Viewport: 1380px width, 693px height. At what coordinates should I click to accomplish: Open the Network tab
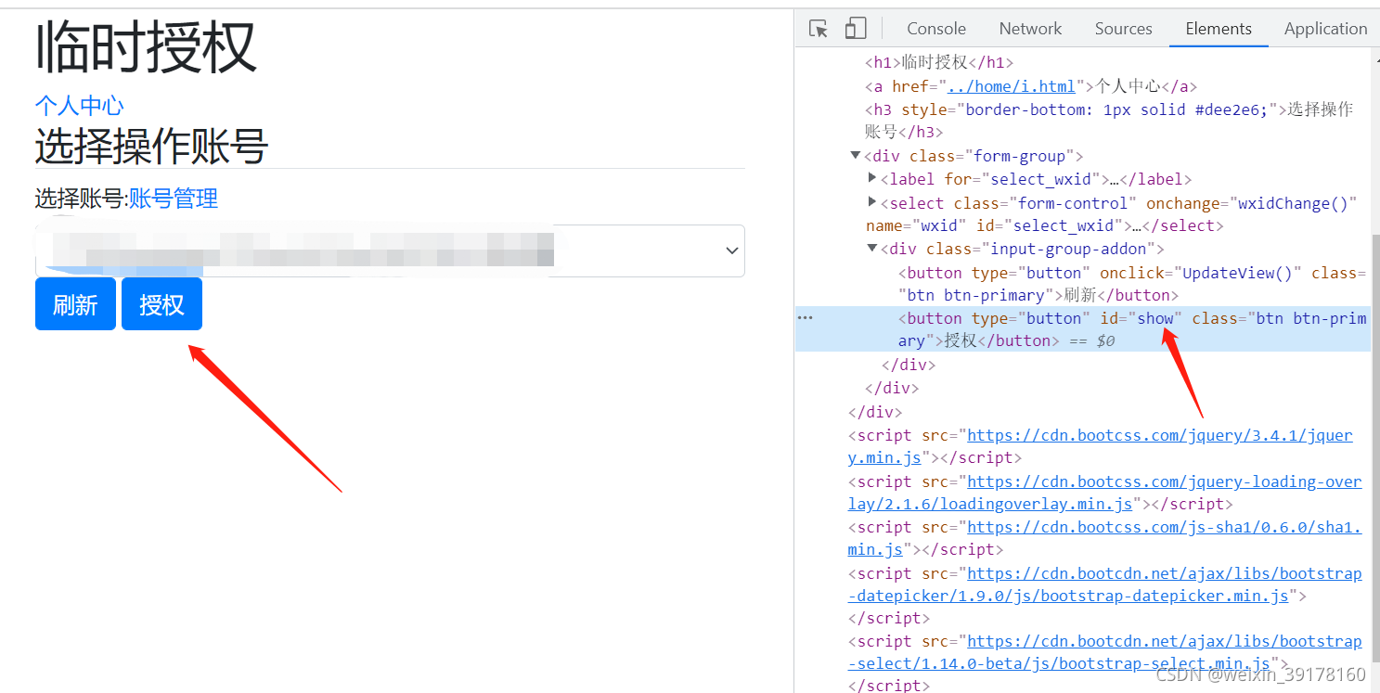click(x=1030, y=29)
